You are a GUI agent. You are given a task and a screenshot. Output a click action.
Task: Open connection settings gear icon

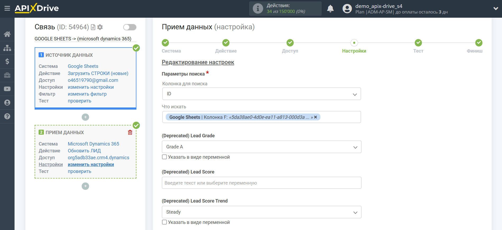[100, 27]
